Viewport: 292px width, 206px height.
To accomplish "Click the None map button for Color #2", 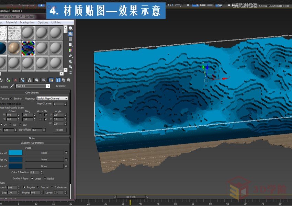I will (45, 159).
